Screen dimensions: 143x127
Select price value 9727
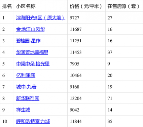pos(75,18)
